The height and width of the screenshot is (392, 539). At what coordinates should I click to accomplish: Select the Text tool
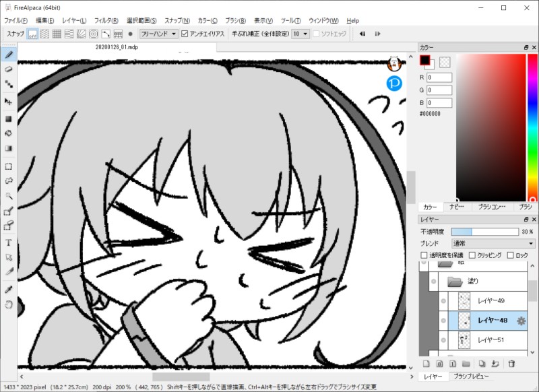[9, 242]
